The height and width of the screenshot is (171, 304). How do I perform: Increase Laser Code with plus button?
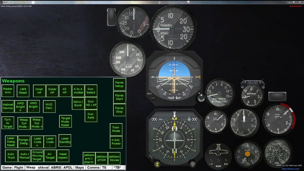(x=37, y=142)
